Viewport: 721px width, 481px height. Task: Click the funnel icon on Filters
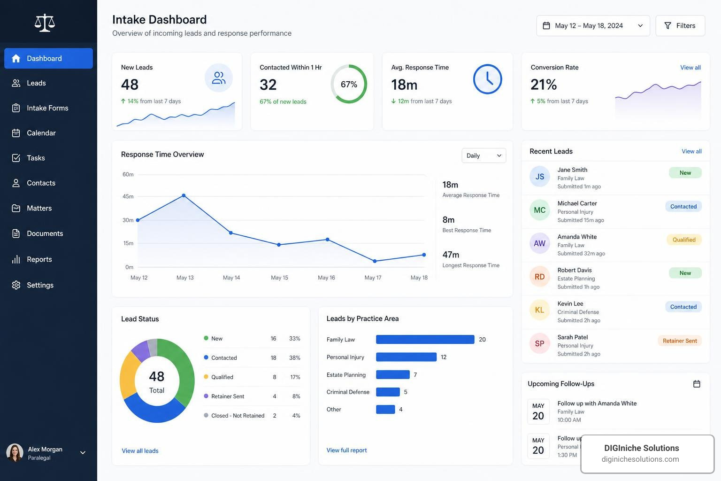pyautogui.click(x=667, y=26)
